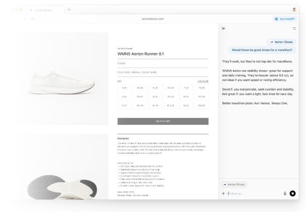Select size 6.5 US
306x212 pixels.
pyautogui.click(x=170, y=88)
